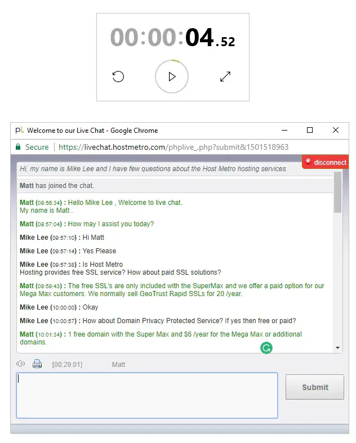Click the '1 free domain with the Super Max' reply
The height and width of the screenshot is (443, 356).
[161, 338]
